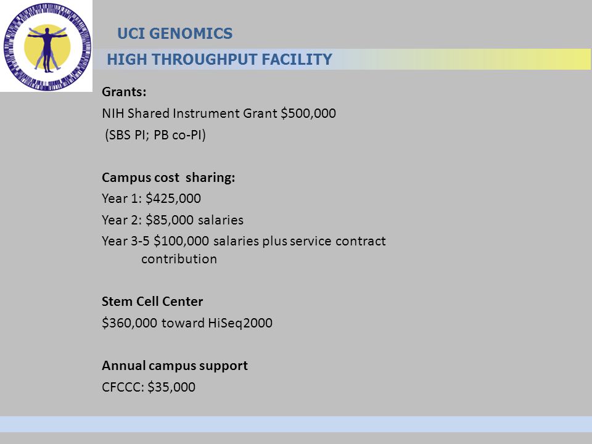Select the Stem Cell Center heading
The width and height of the screenshot is (592, 444).
152,302
